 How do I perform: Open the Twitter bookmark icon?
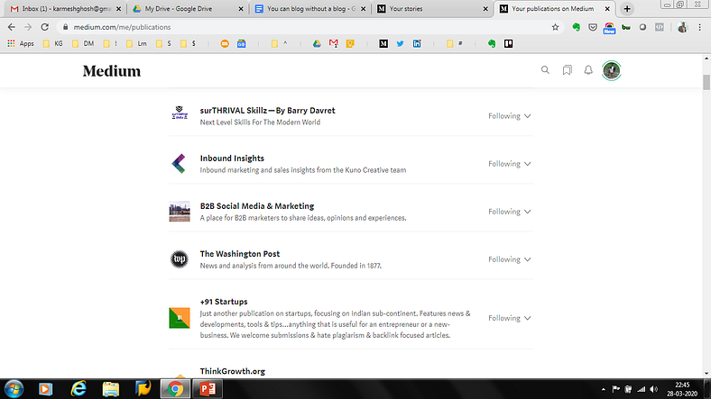click(400, 43)
